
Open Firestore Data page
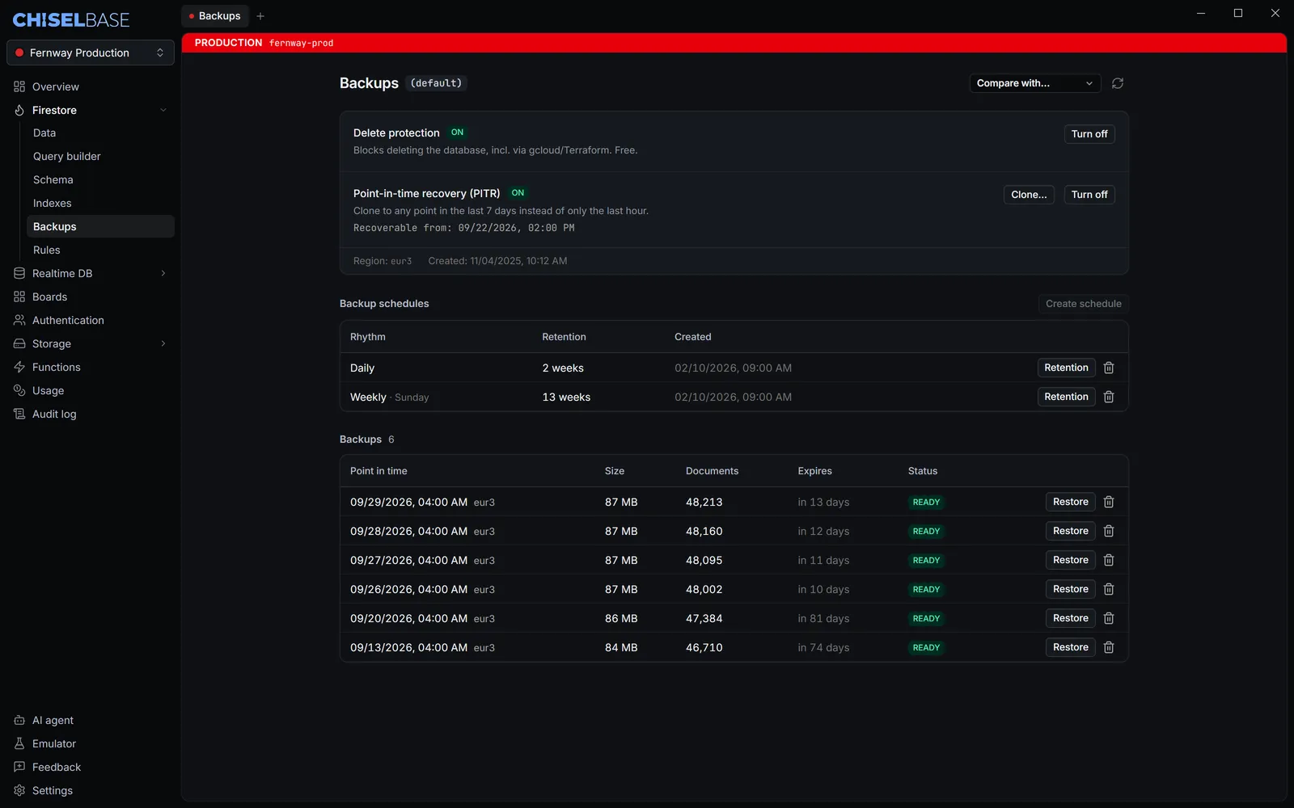click(100, 133)
